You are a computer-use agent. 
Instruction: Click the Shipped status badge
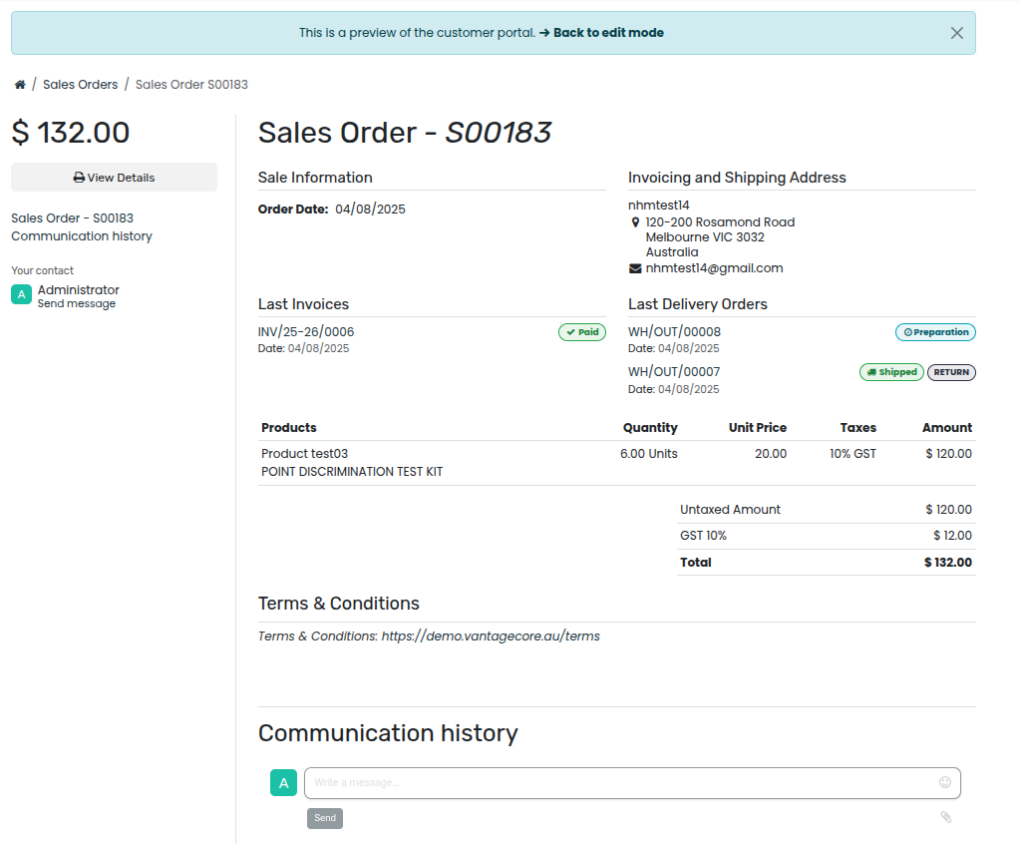tap(891, 372)
